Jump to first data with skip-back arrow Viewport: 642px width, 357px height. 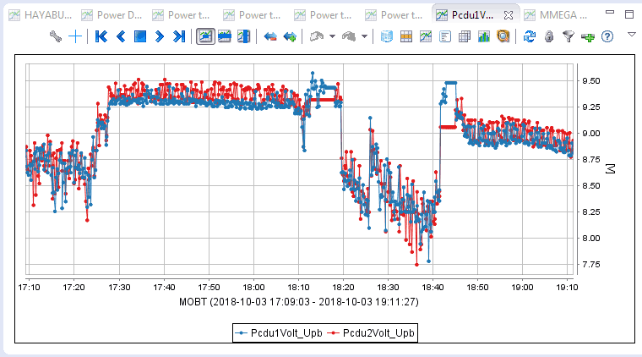point(101,36)
